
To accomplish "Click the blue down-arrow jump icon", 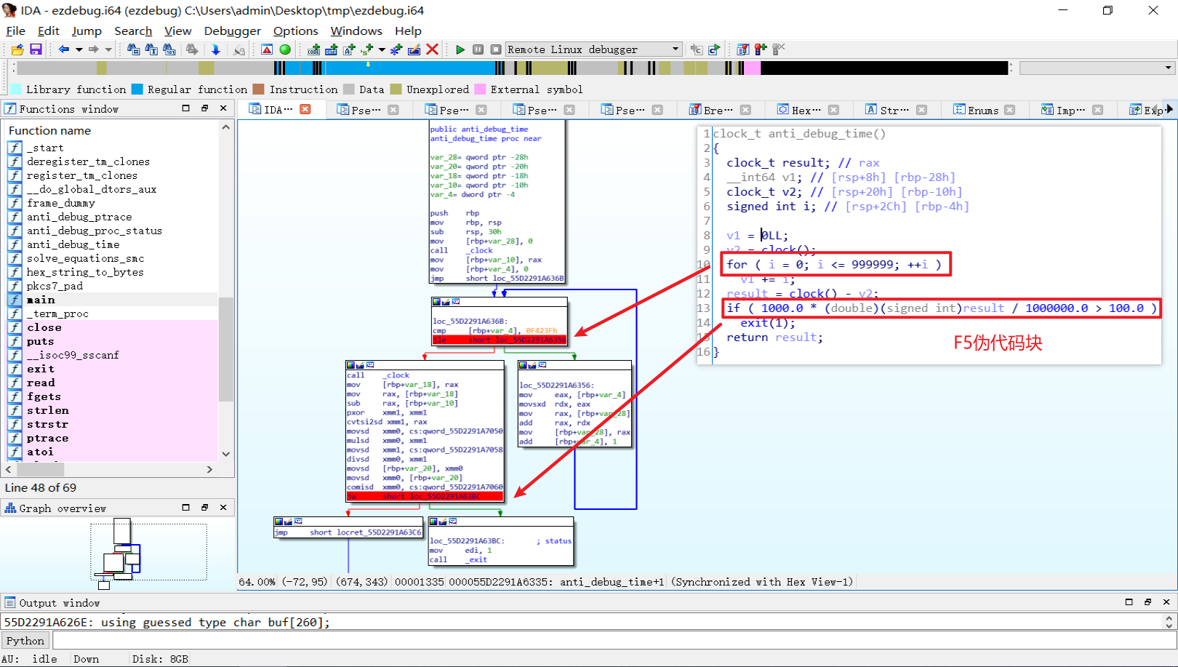I will click(216, 49).
